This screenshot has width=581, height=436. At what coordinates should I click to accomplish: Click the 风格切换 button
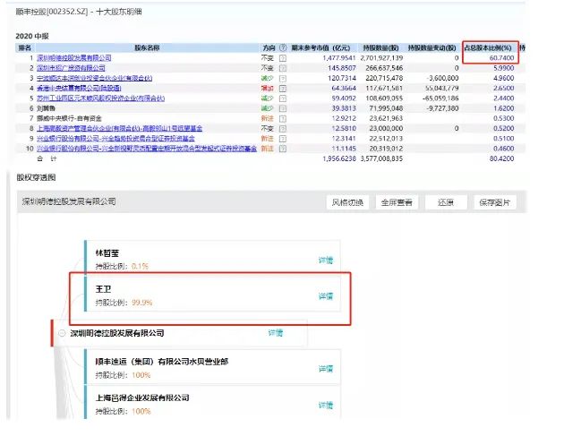347,202
